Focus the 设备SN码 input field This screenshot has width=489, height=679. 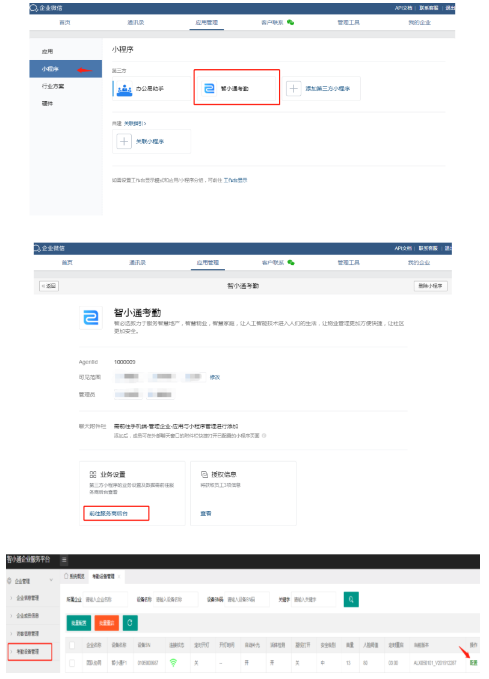[x=247, y=600]
